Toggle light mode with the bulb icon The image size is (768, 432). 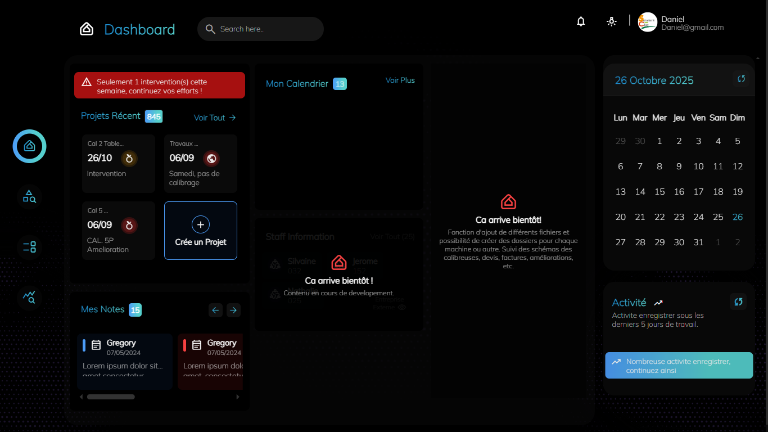(612, 21)
